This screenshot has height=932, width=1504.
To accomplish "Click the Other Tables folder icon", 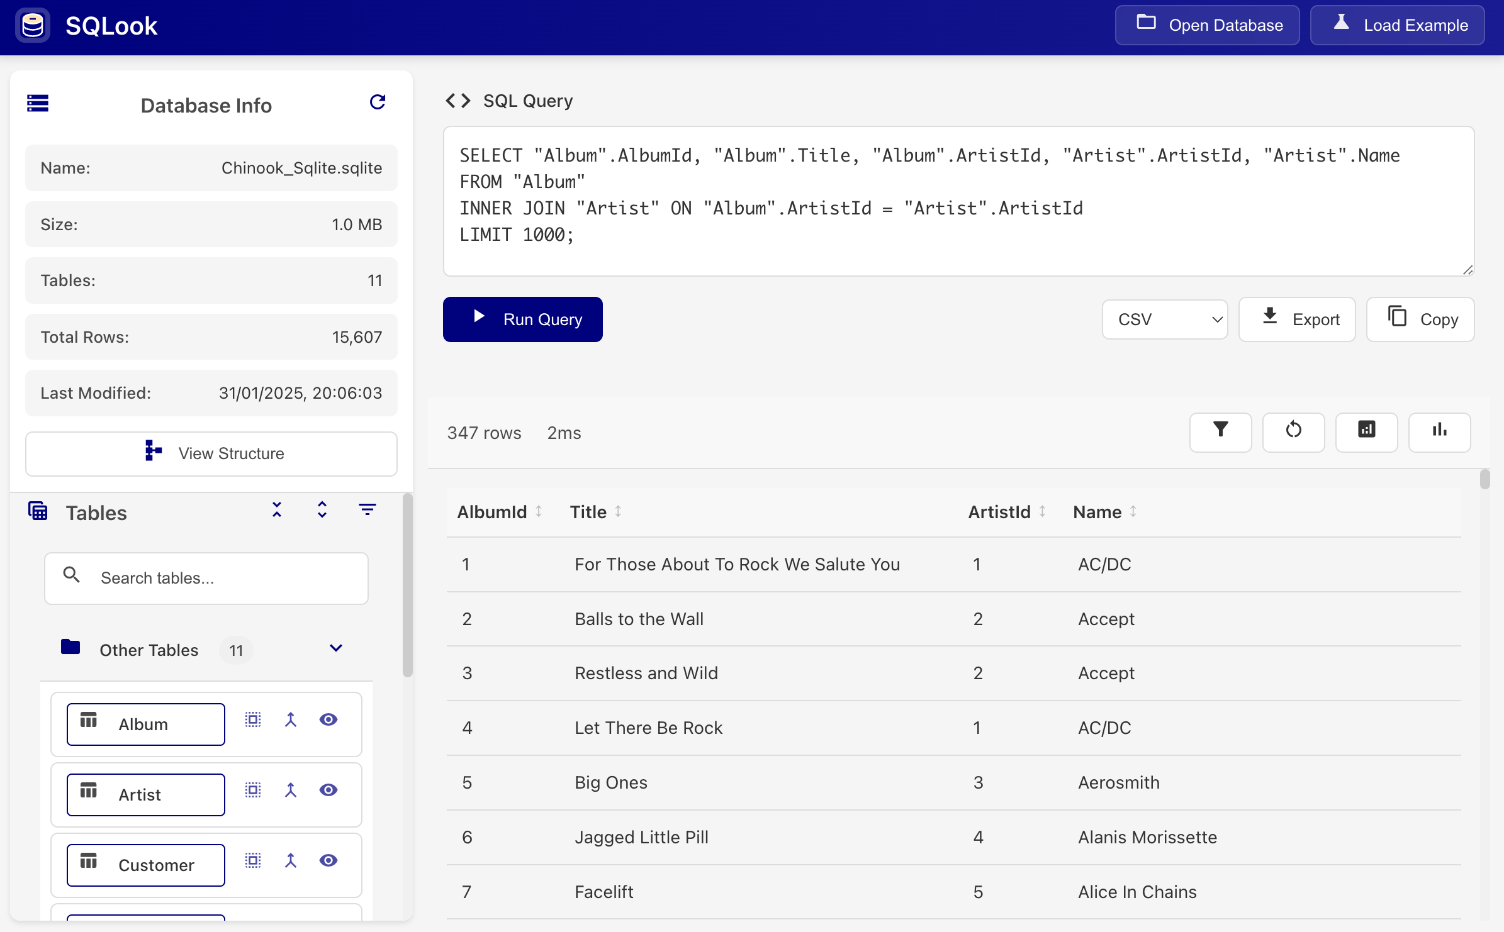I will [x=70, y=646].
